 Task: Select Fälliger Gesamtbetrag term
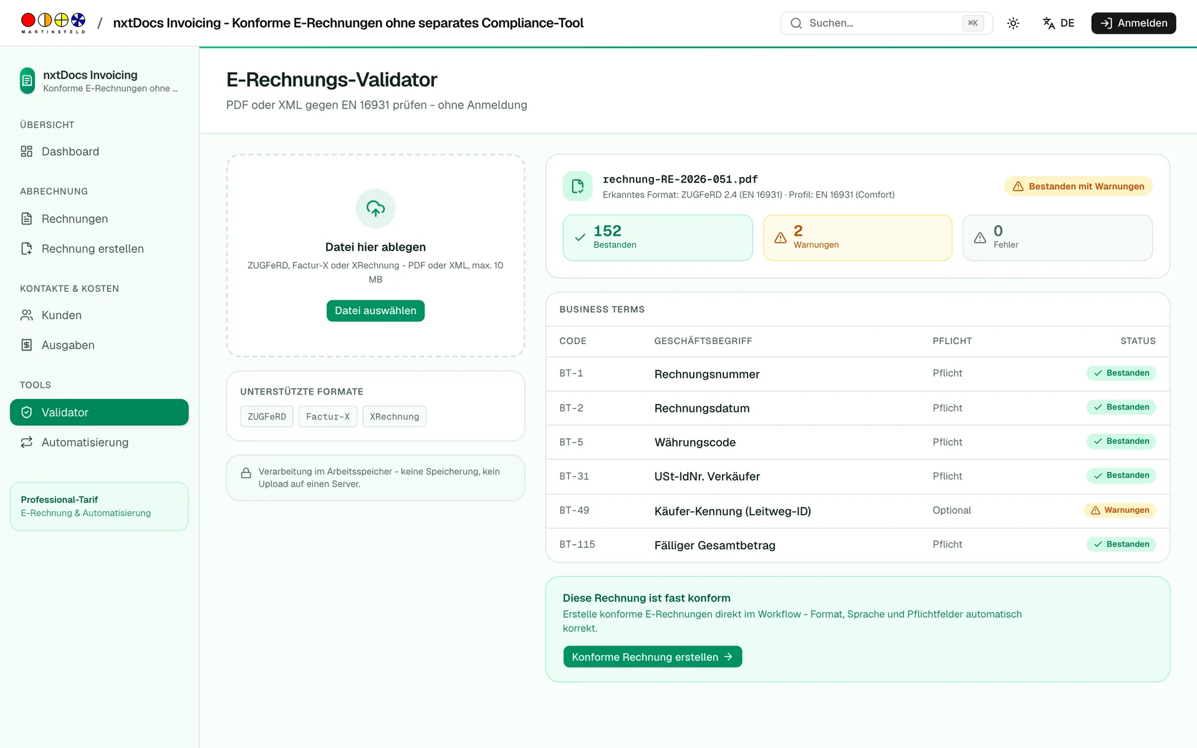point(715,545)
